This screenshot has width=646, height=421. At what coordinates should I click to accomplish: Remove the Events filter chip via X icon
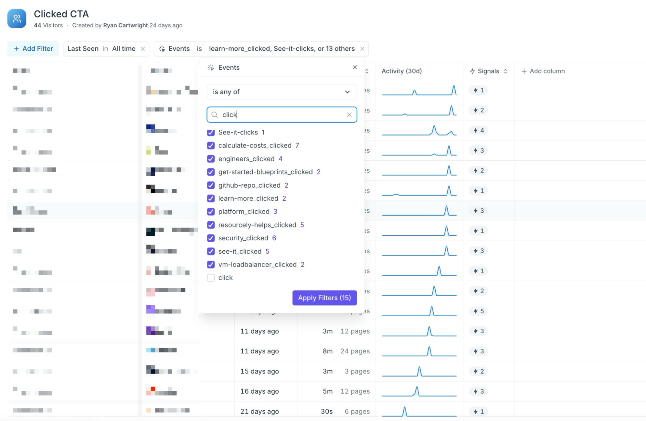pyautogui.click(x=362, y=49)
